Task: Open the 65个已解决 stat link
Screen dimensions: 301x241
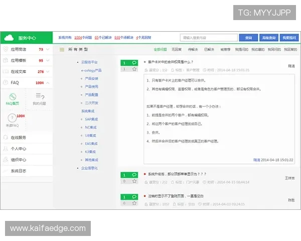Action: point(103,38)
